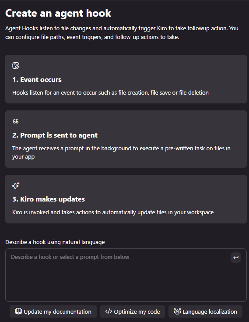249x322 pixels.
Task: Click the Agent Hooks description paragraph
Action: tap(122, 33)
